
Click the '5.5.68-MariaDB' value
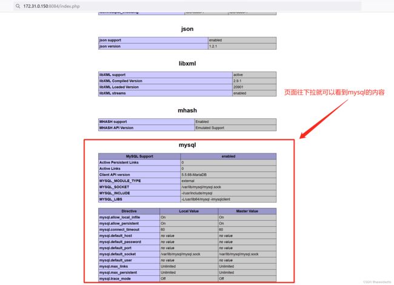pyautogui.click(x=228, y=175)
